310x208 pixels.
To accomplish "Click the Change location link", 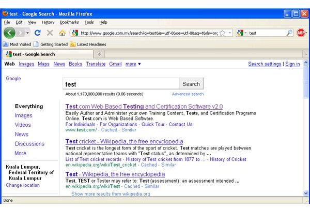I will [23, 185].
